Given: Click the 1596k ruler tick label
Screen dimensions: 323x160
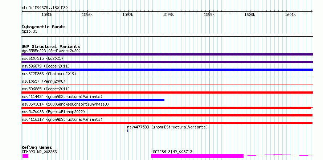Looking at the screenshot, I should [x=87, y=15].
